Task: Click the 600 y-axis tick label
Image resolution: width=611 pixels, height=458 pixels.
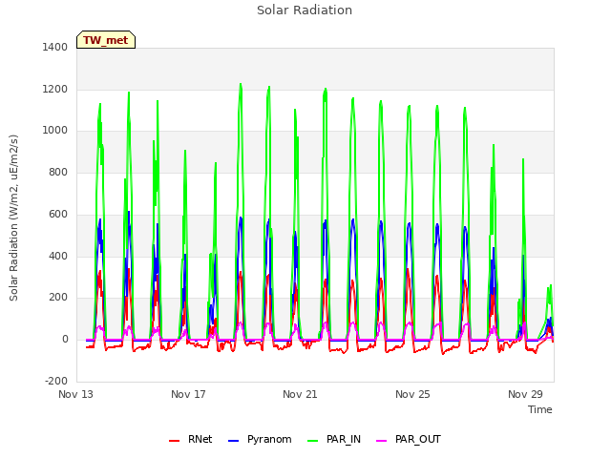Action: pyautogui.click(x=58, y=214)
